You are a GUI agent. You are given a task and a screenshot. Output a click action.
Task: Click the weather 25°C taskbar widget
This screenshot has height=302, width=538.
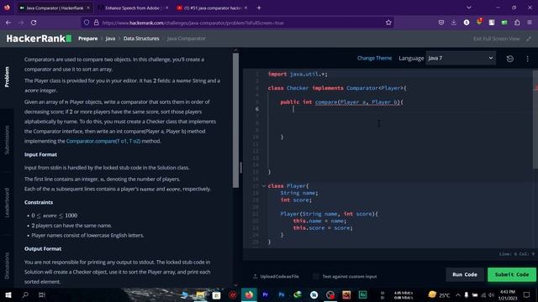click(x=439, y=294)
